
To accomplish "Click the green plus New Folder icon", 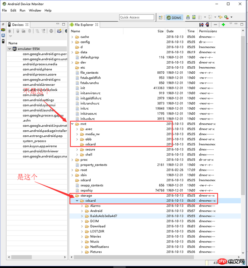I will coord(224,25).
